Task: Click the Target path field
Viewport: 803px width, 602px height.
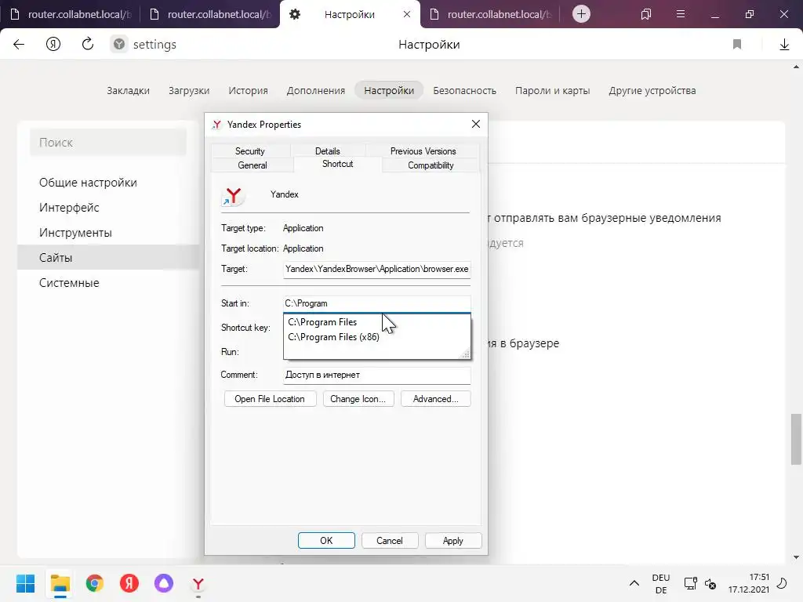Action: [x=377, y=269]
